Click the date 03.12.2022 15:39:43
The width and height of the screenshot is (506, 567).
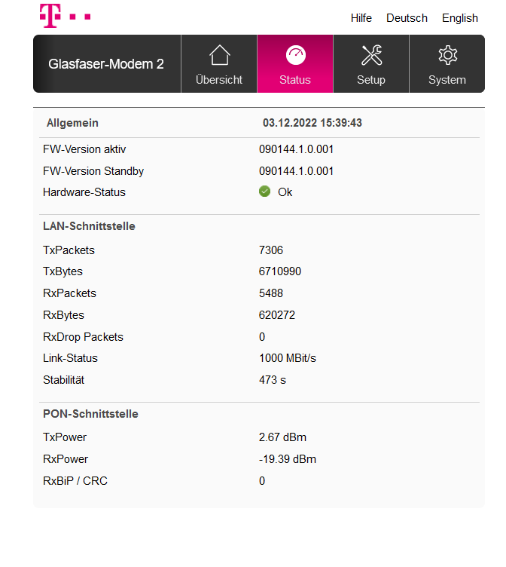[312, 123]
